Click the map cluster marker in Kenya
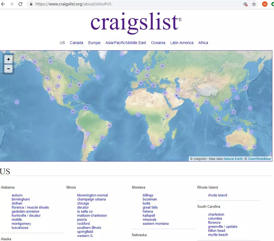 pos(167,116)
